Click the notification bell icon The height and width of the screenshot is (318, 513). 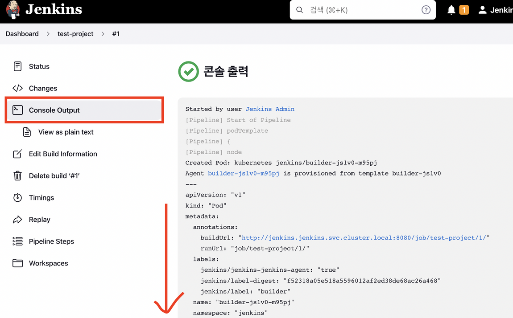click(451, 10)
